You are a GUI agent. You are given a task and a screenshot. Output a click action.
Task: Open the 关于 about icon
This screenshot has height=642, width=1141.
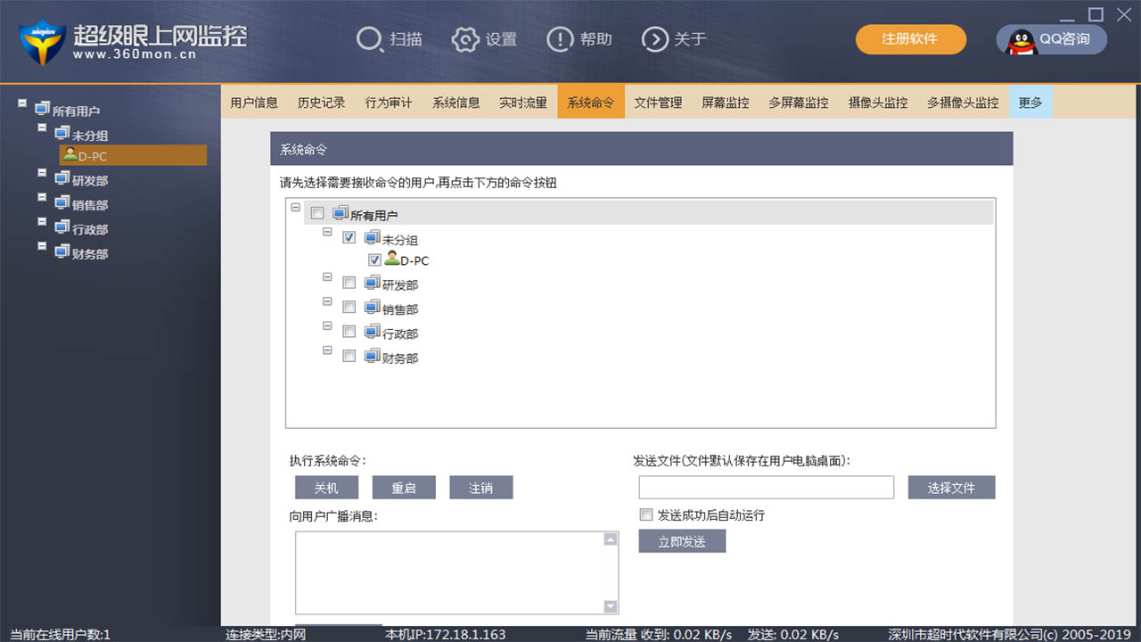pos(655,39)
